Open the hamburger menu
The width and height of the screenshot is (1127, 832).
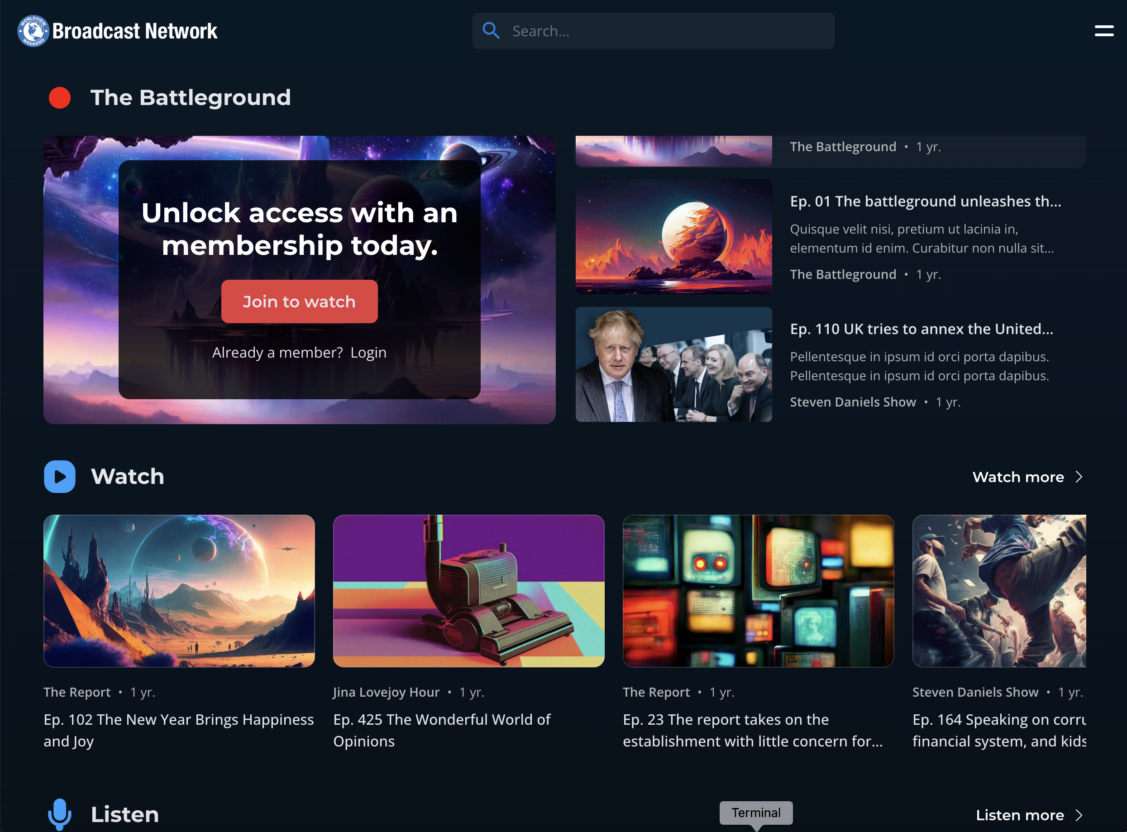coord(1104,31)
